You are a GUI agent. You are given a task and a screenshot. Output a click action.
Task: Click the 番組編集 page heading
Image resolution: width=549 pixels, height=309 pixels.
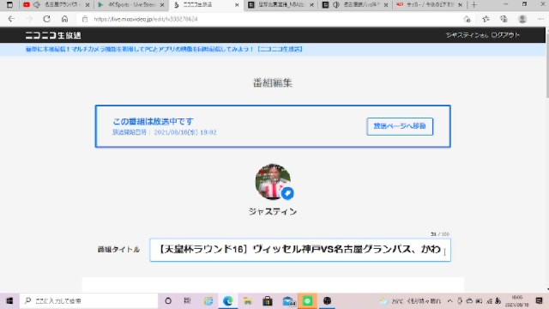(x=273, y=82)
